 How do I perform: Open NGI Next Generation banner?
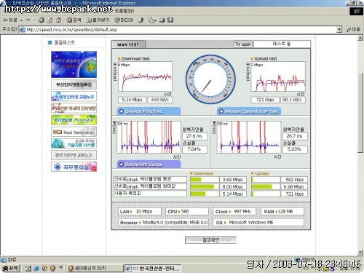click(x=74, y=132)
